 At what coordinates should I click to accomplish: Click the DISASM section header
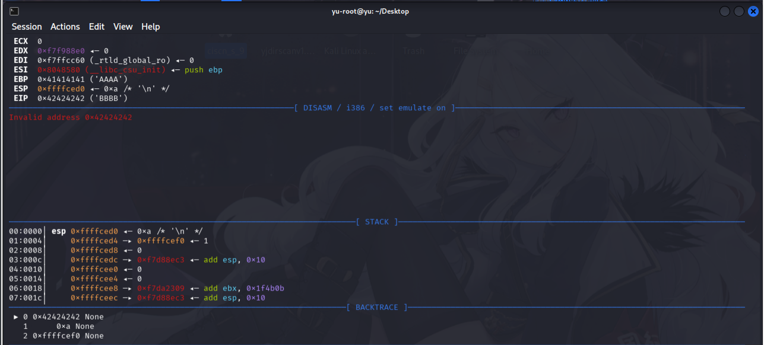point(375,108)
